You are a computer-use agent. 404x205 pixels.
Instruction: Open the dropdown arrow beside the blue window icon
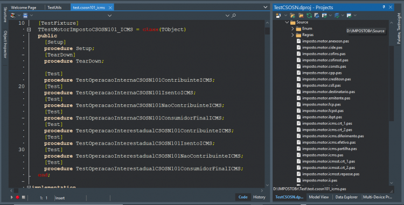point(31,16)
